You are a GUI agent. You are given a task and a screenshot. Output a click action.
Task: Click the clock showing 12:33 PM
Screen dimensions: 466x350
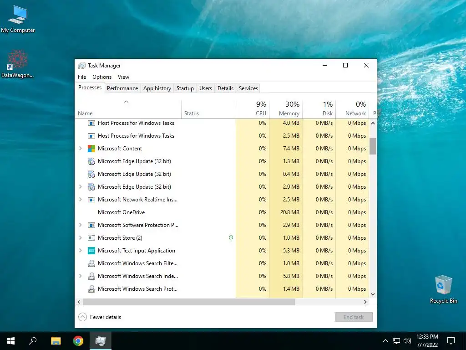point(427,337)
